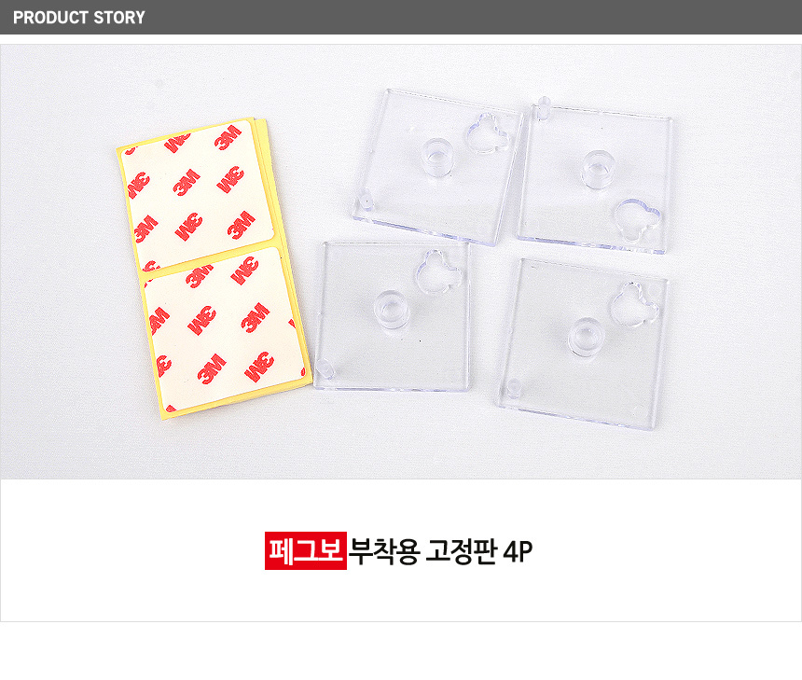This screenshot has width=802, height=680.
Task: Click the center cylinder on bottom-left acrylic plate
Action: coord(389,312)
